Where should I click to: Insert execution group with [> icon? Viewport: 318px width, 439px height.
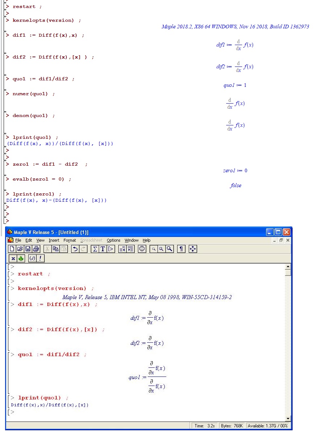pyautogui.click(x=111, y=249)
